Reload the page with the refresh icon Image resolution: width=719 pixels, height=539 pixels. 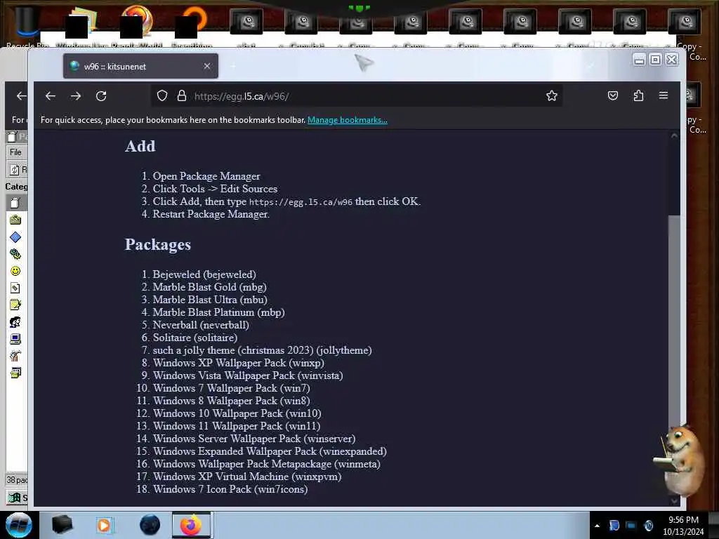pyautogui.click(x=101, y=96)
